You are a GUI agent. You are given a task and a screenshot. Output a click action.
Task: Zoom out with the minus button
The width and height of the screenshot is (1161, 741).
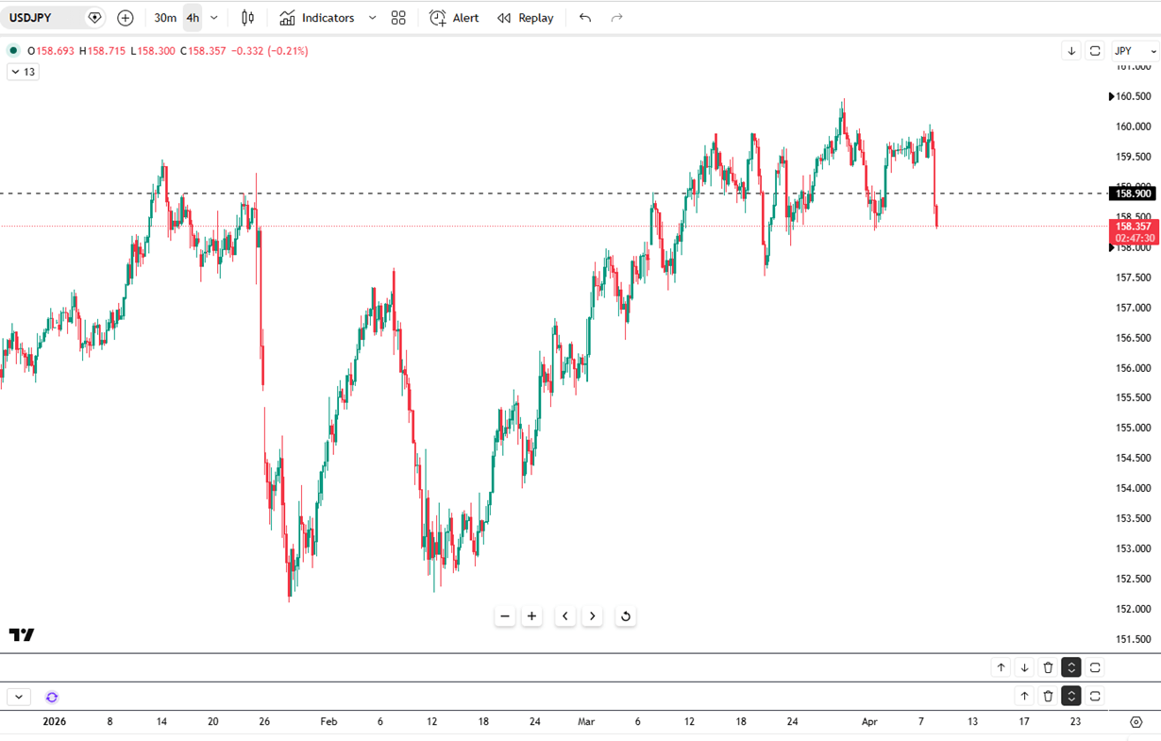[505, 616]
